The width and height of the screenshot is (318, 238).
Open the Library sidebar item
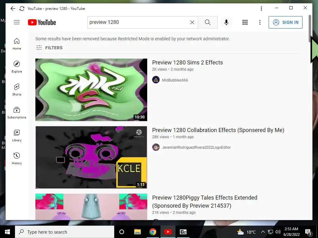point(17,136)
